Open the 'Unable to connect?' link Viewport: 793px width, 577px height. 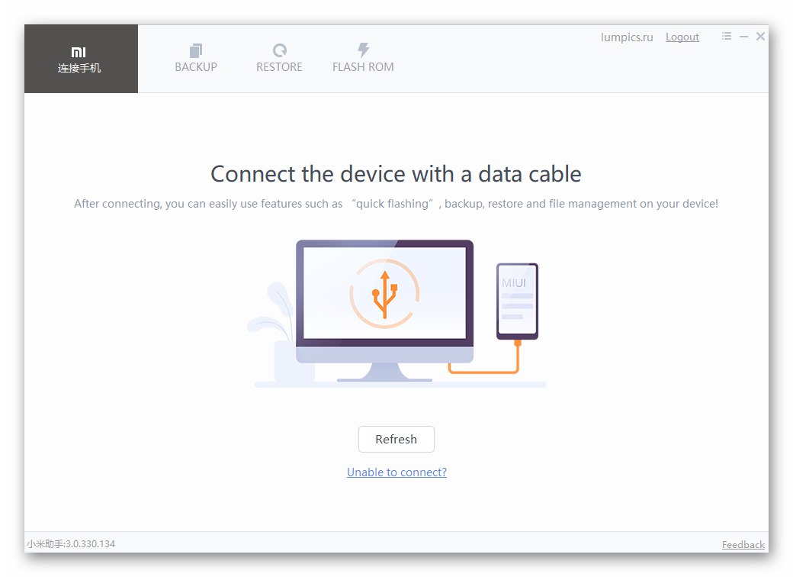coord(396,472)
